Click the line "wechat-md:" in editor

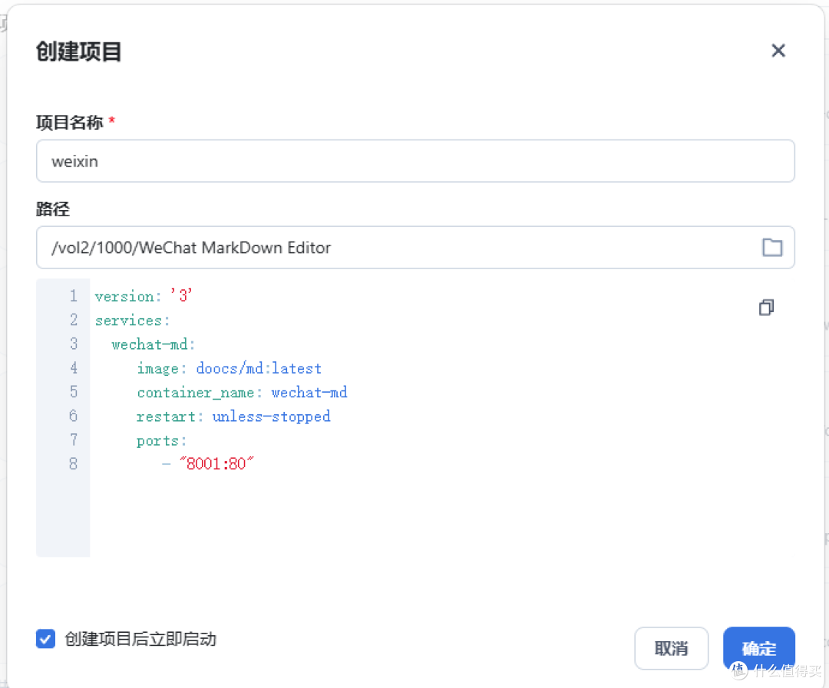click(154, 344)
